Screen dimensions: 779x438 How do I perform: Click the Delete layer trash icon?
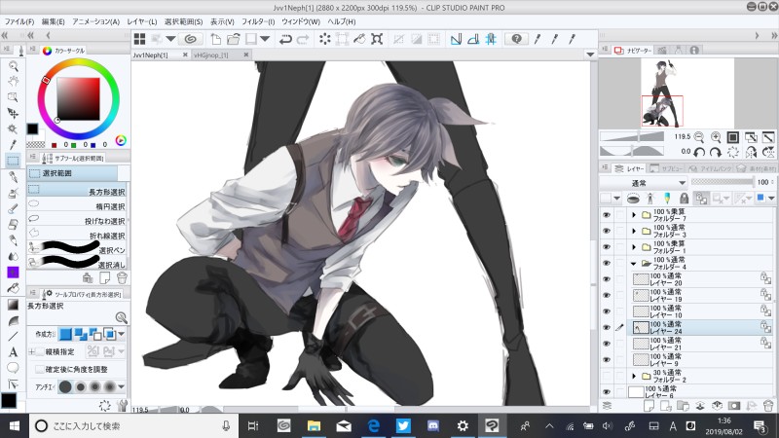point(768,405)
